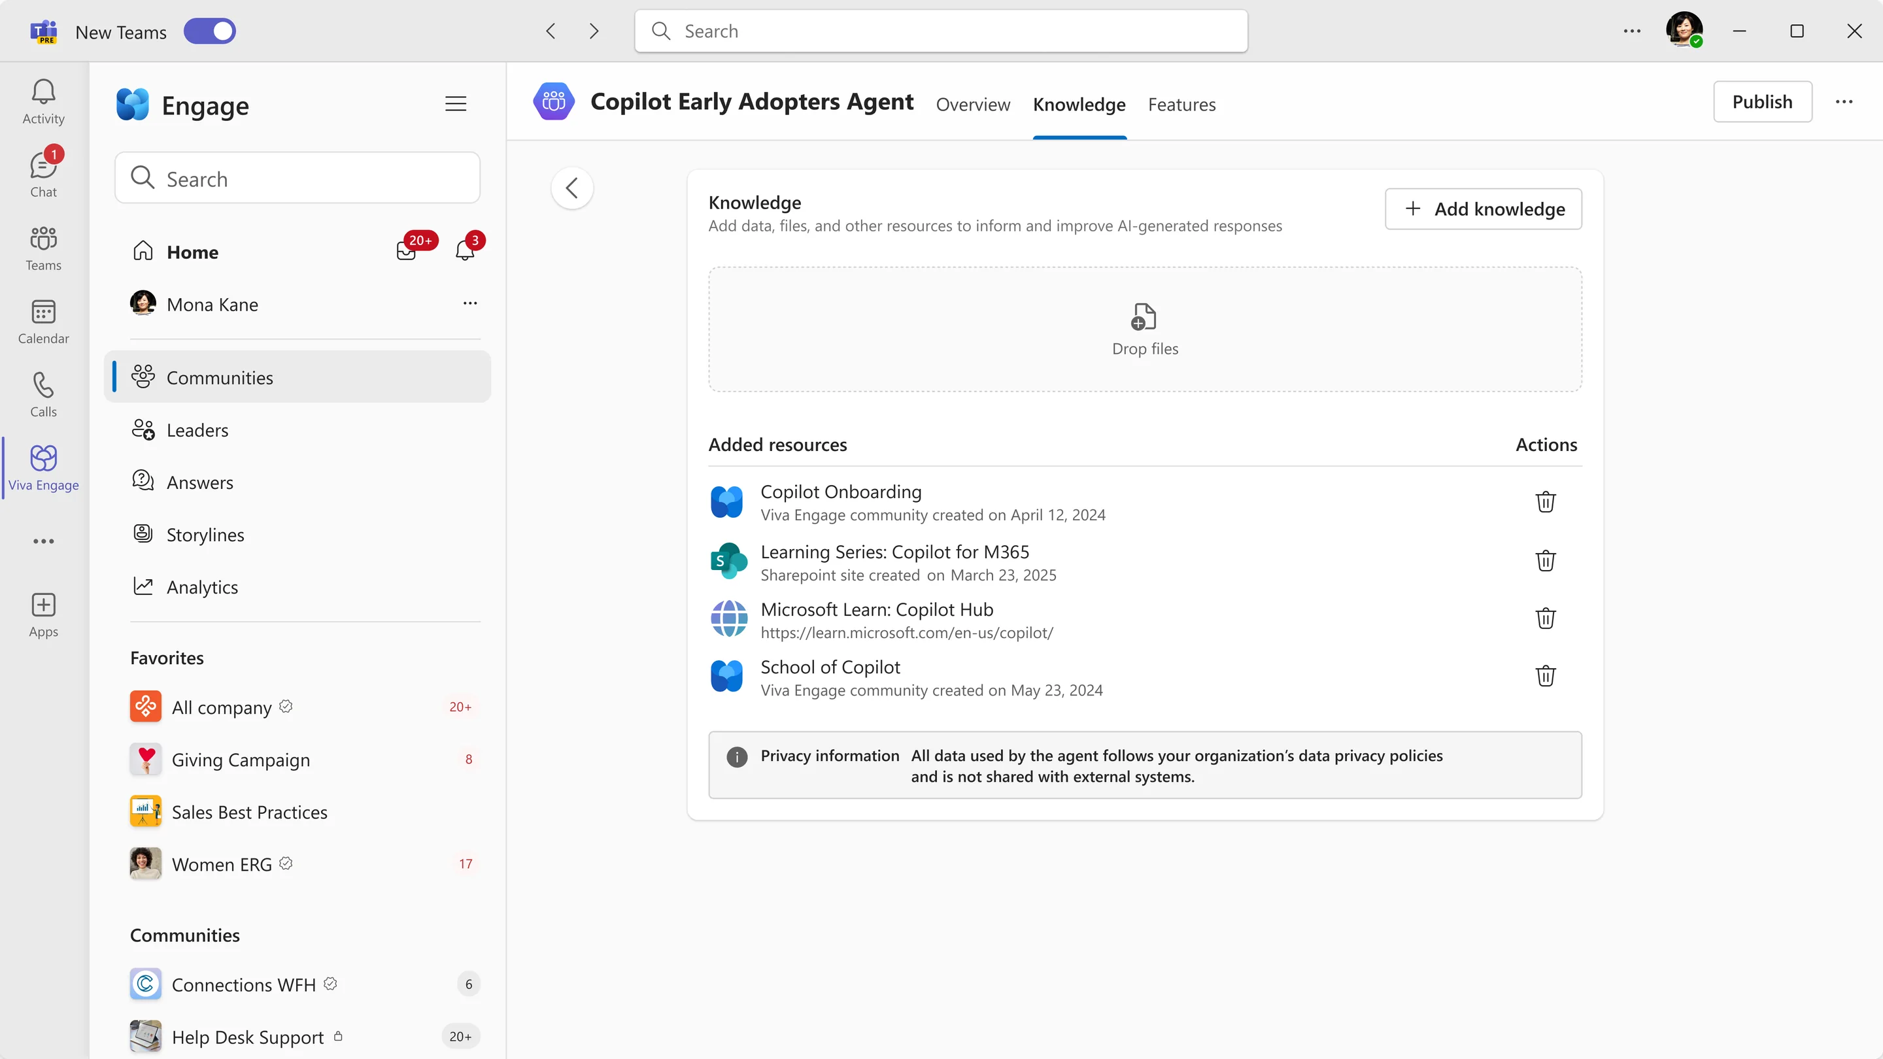Collapse the Engage panel hamburger menu
The width and height of the screenshot is (1883, 1059).
tap(456, 104)
